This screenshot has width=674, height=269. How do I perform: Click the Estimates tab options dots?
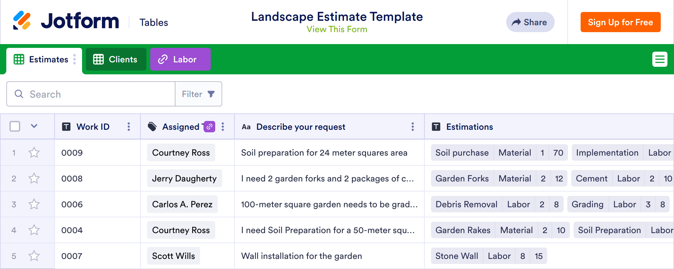pyautogui.click(x=74, y=59)
